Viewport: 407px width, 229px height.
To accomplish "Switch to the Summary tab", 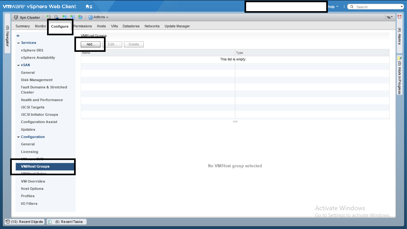I will 23,26.
